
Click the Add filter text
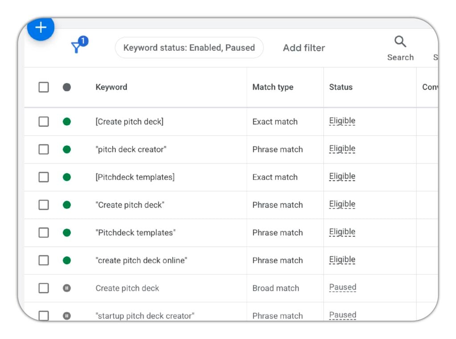(x=304, y=48)
